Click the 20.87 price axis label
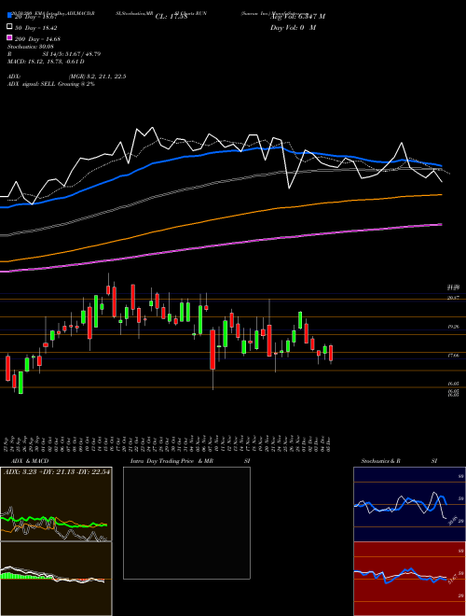 click(x=453, y=298)
